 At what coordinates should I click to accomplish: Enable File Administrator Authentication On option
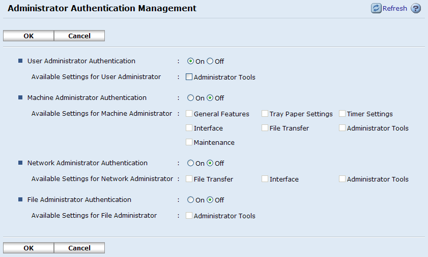pyautogui.click(x=191, y=200)
